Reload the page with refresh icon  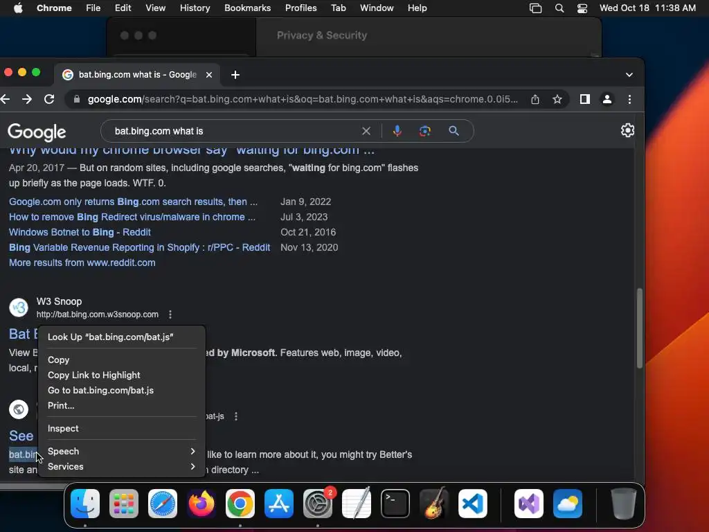point(49,99)
